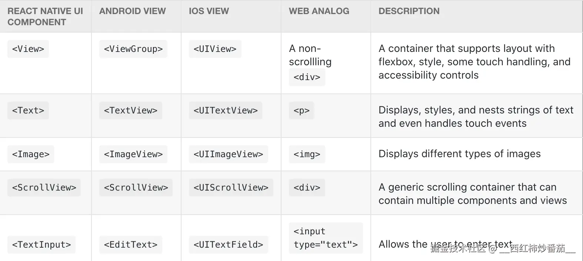Click the React Native UI Component header
Screen dimensions: 583x261
(45, 17)
